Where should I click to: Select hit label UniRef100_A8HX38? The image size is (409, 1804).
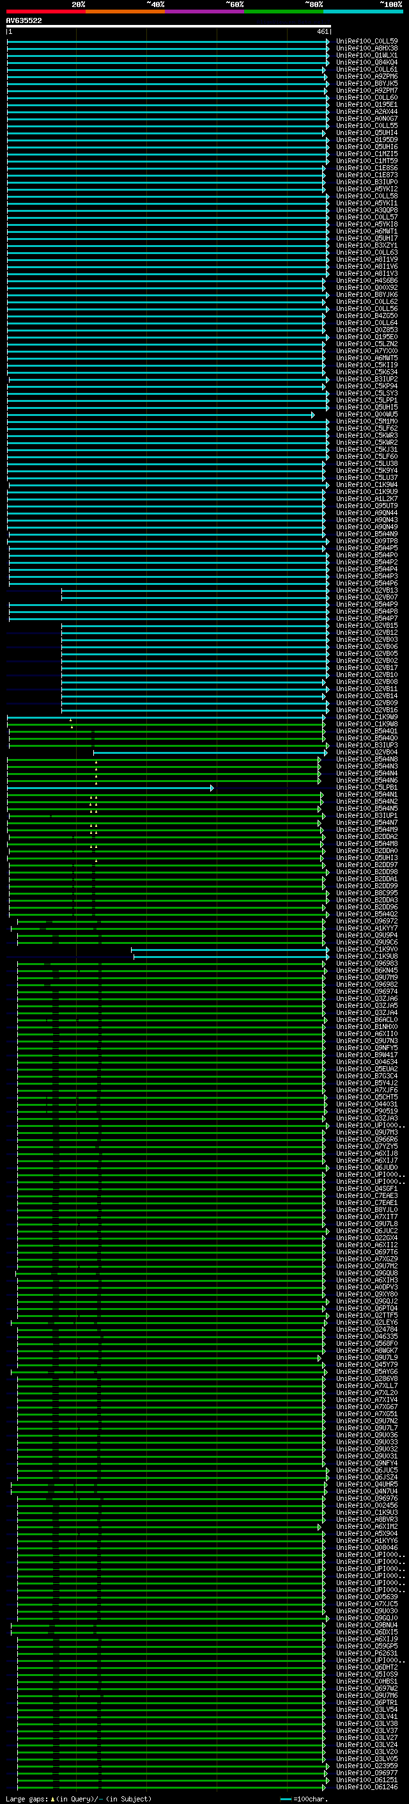coord(367,49)
